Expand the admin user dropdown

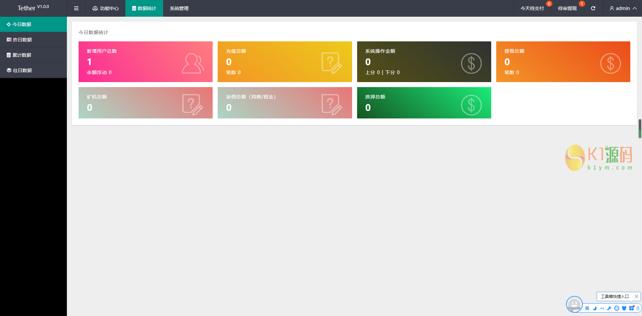pyautogui.click(x=623, y=8)
